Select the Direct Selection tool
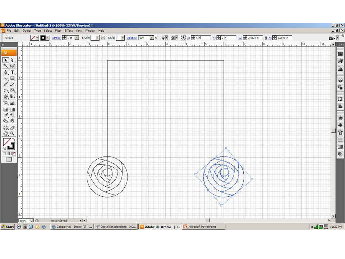The height and width of the screenshot is (259, 345). 12,60
